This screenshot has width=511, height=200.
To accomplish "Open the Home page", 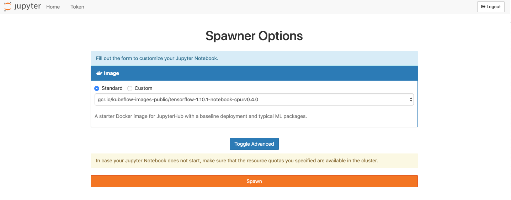I will (x=53, y=7).
